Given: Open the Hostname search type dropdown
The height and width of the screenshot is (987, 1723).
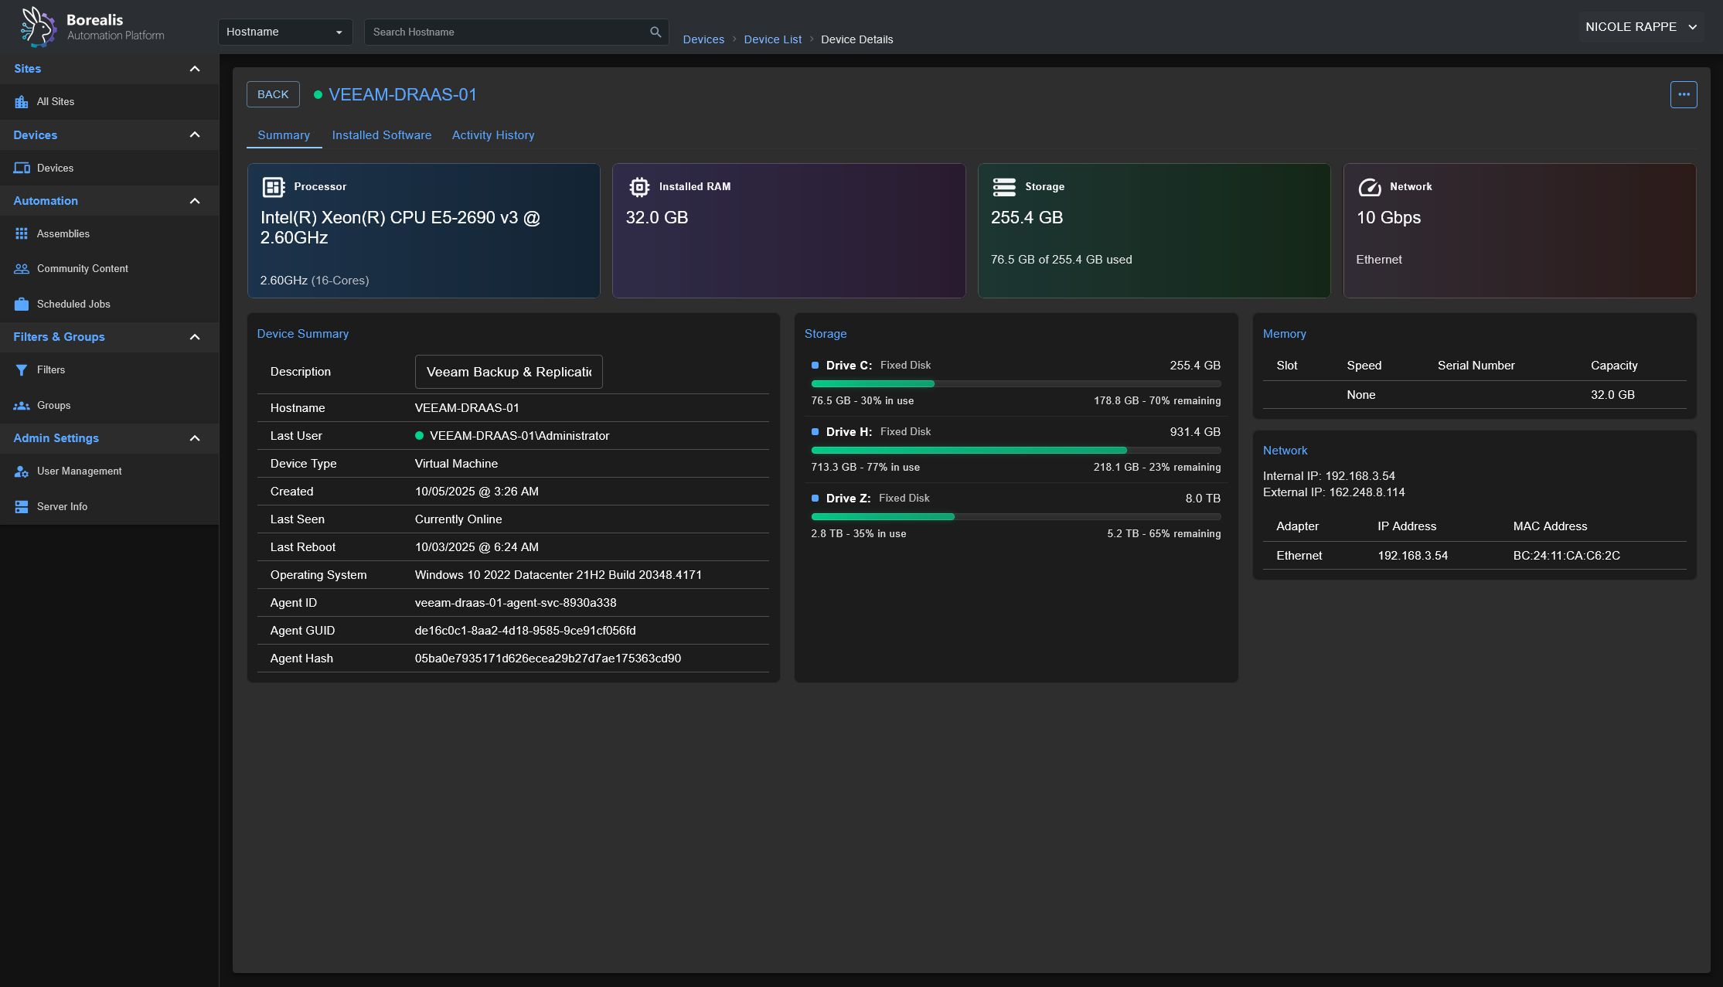Looking at the screenshot, I should pyautogui.click(x=284, y=32).
